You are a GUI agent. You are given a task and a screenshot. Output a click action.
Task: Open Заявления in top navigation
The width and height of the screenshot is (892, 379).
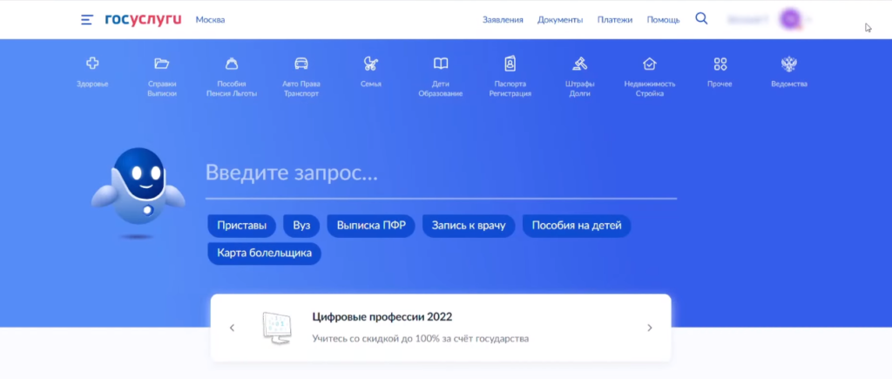[x=503, y=20]
